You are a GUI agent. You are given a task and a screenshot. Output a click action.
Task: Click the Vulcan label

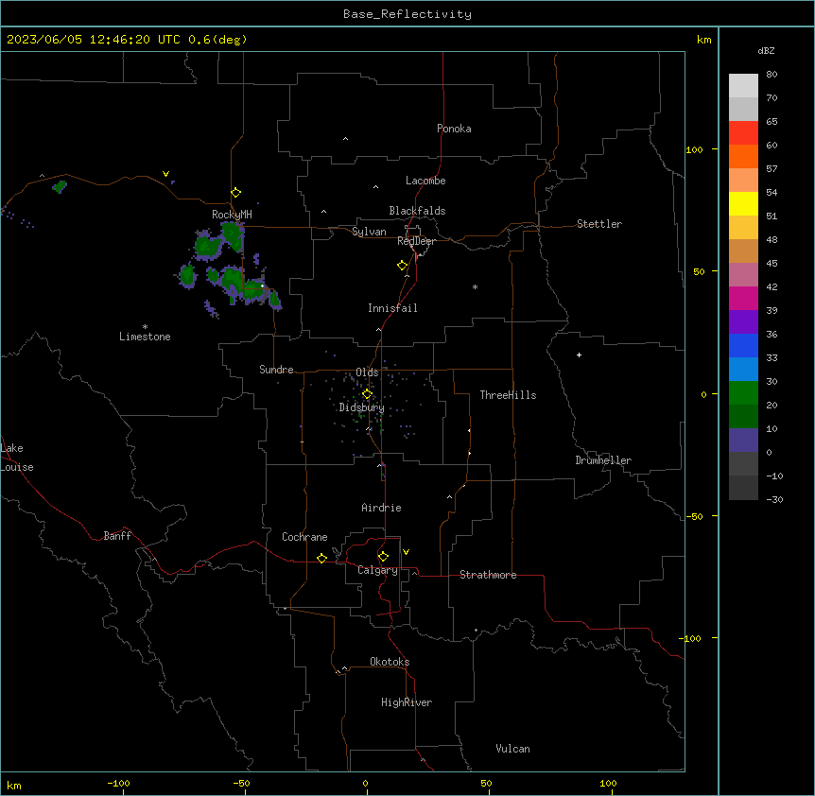point(512,749)
